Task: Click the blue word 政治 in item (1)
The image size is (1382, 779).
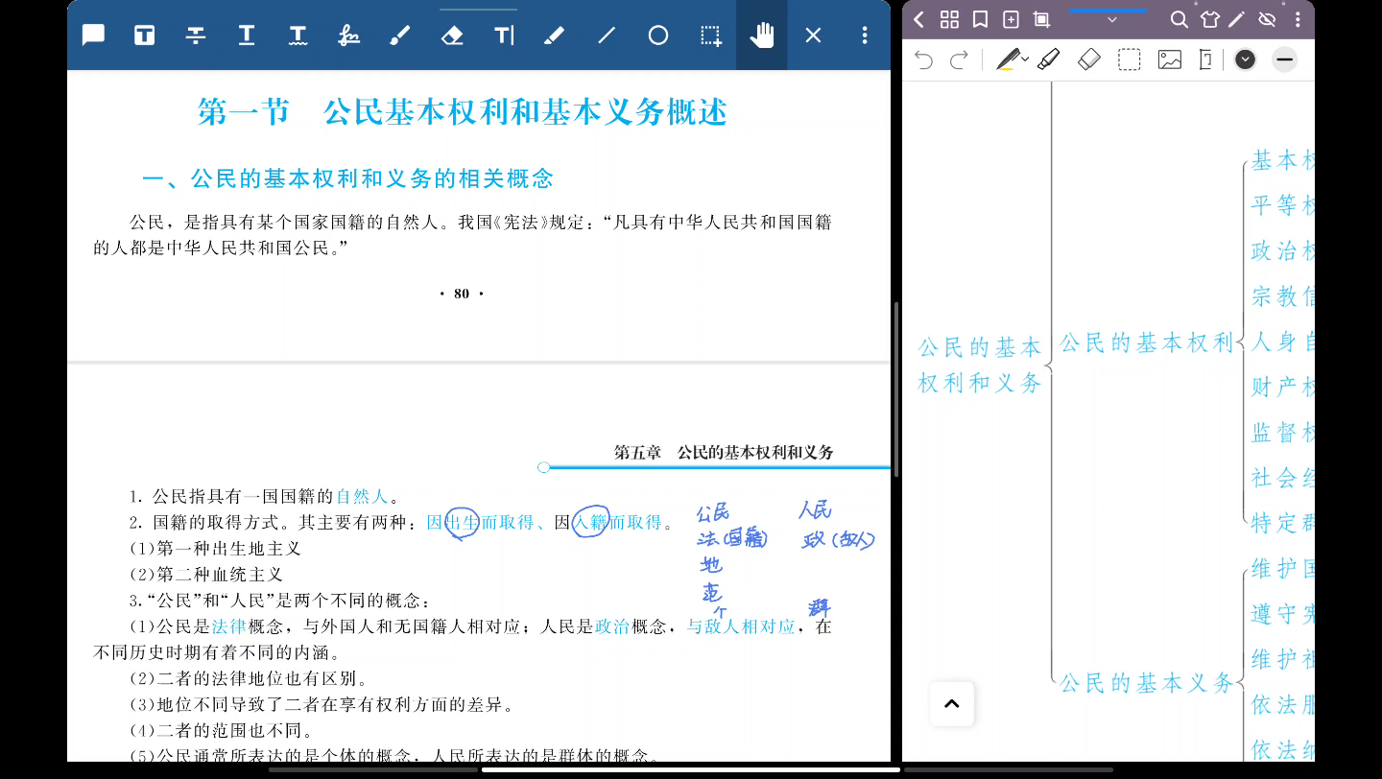Action: 612,626
